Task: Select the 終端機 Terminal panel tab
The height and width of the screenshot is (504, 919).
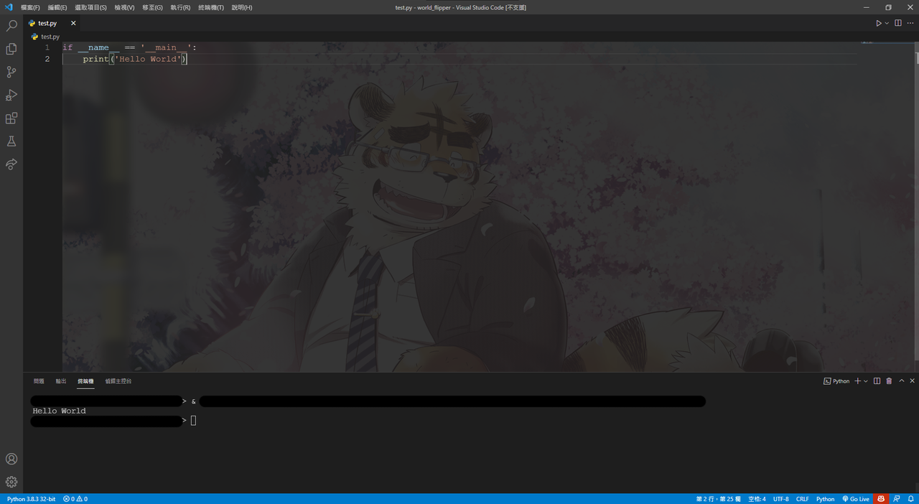Action: pyautogui.click(x=85, y=381)
